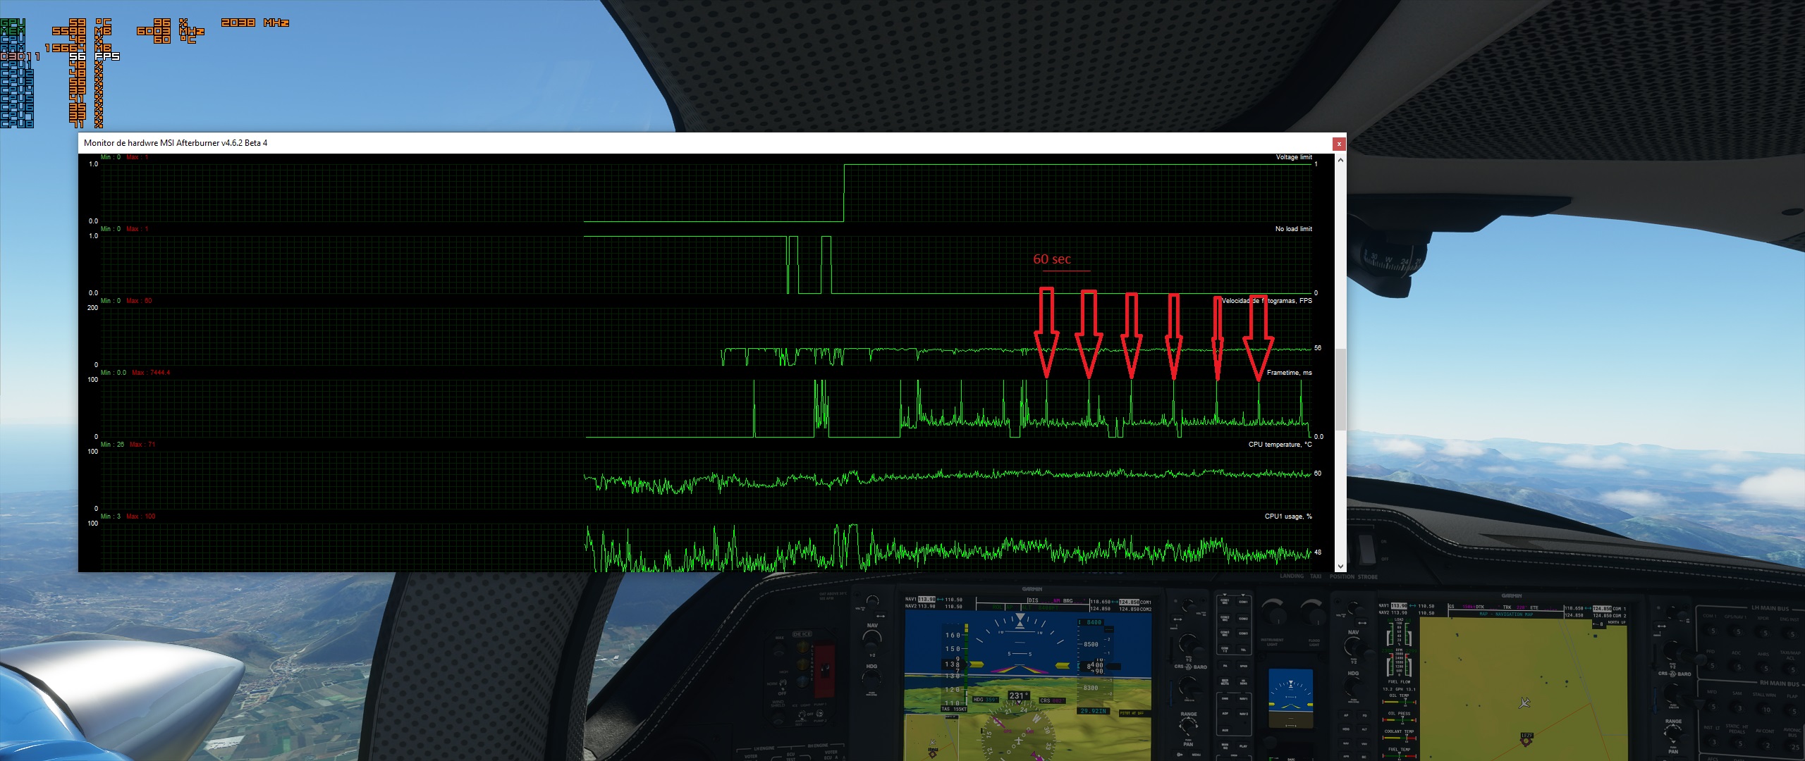Turn the NAV knob on the left Garmin PFD
Viewport: 1805px width, 761px height.
(x=871, y=641)
